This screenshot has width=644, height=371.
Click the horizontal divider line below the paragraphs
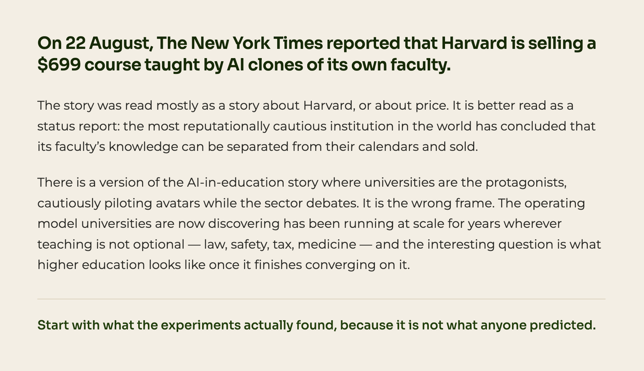[321, 299]
